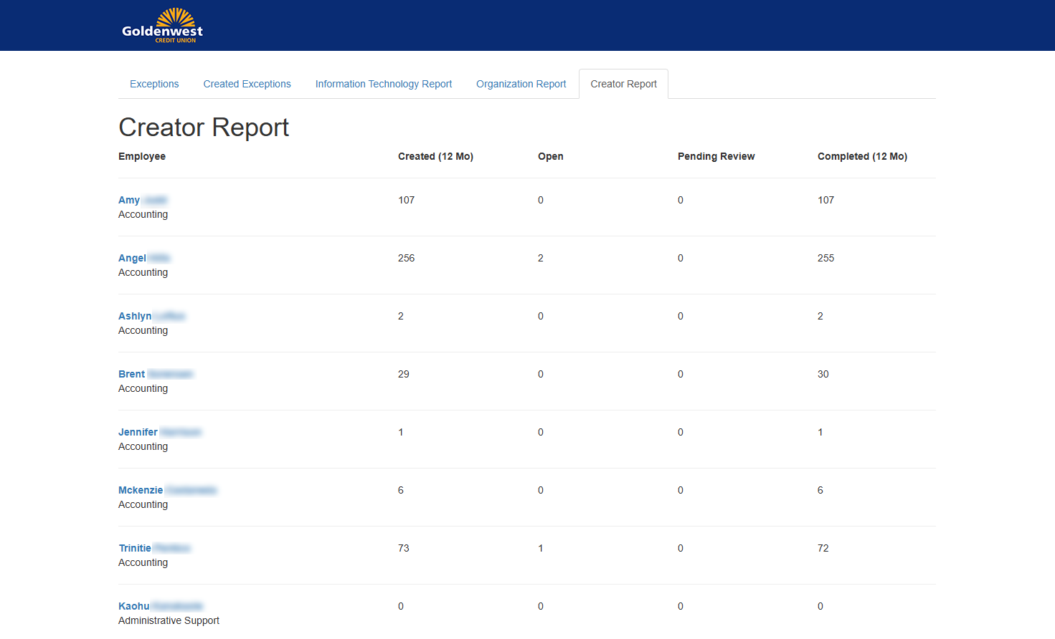The height and width of the screenshot is (639, 1055).
Task: Click the Open column header
Action: (551, 156)
